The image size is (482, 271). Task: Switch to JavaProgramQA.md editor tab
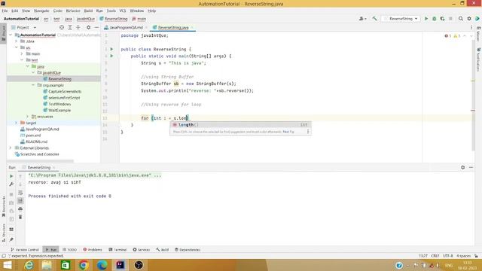126,27
